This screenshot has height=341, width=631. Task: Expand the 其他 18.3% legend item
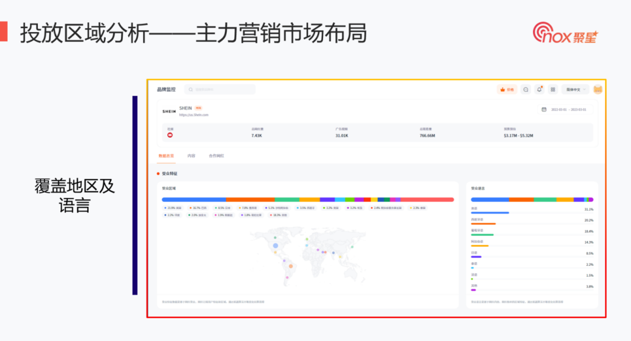[279, 215]
